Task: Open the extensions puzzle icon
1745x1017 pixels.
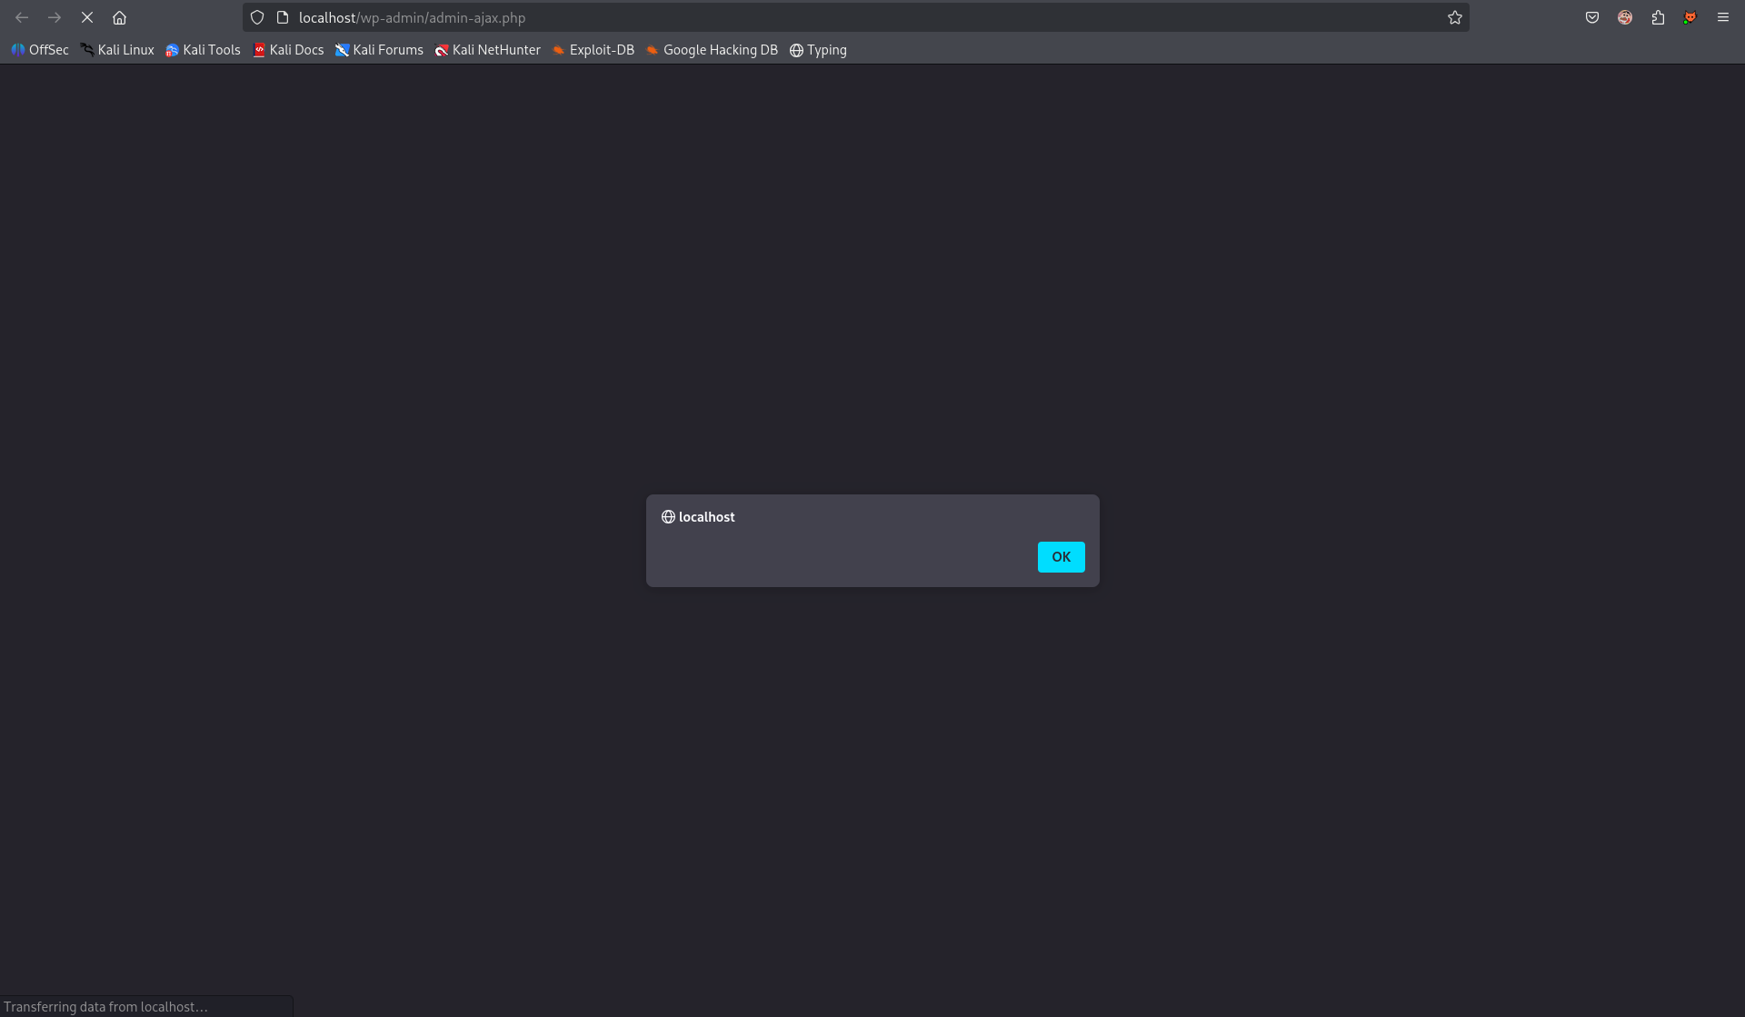Action: [1658, 17]
